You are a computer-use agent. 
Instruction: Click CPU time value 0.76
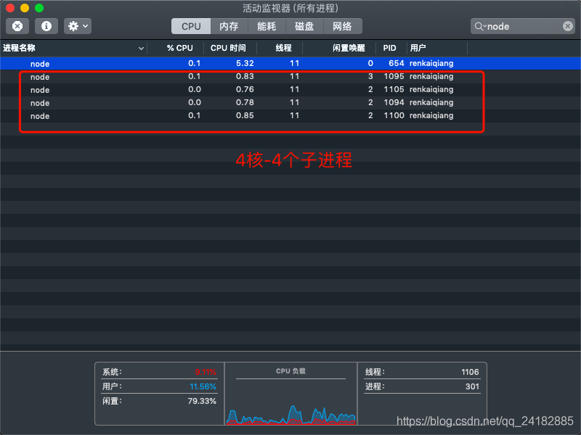245,89
